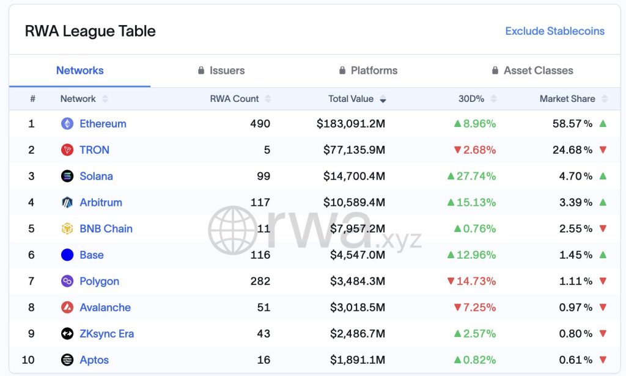
Task: Click Ethereum's $183,091.2M total value cell
Action: tap(351, 124)
